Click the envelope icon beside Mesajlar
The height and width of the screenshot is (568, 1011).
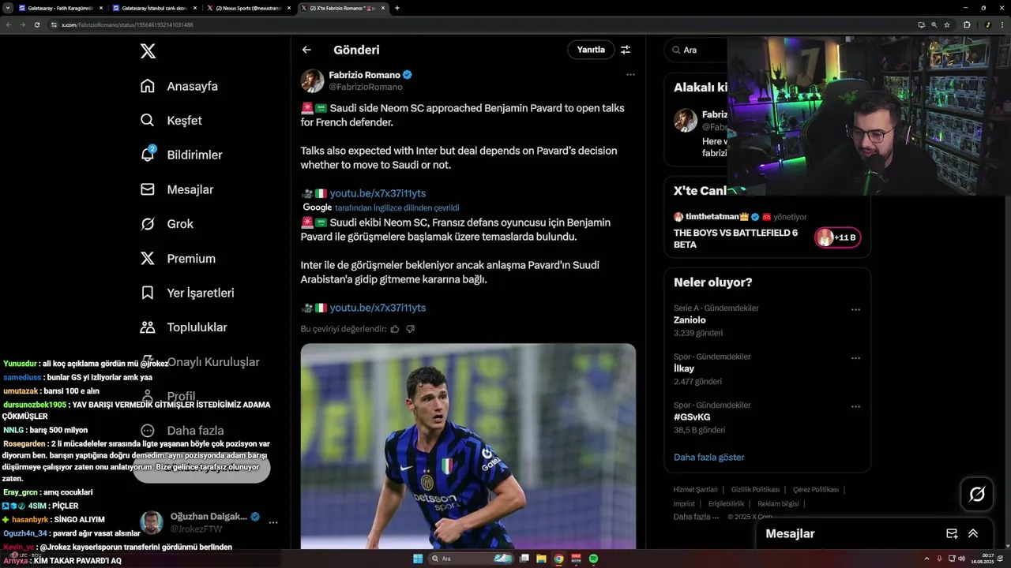148,189
